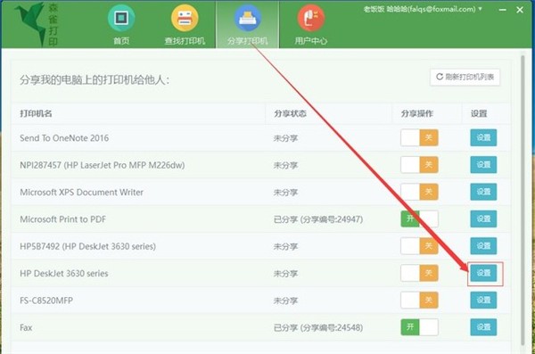535x354 pixels.
Task: Toggle sharing for HP5B7492 DeskJet printer
Action: coord(419,246)
